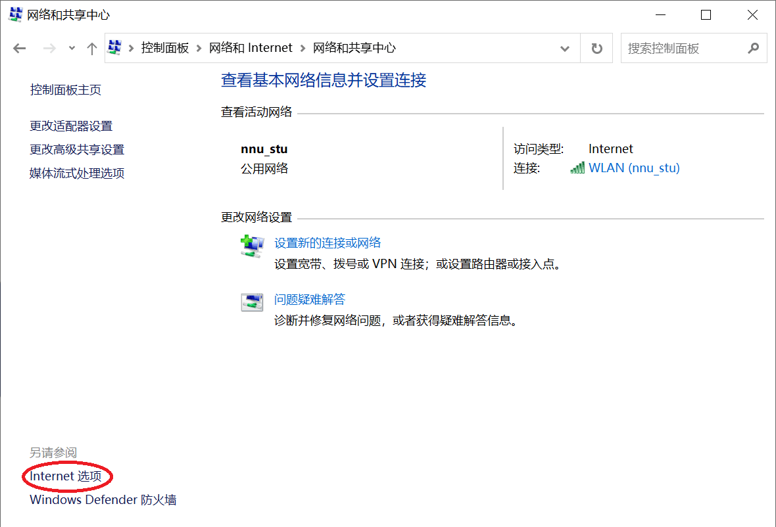Image resolution: width=776 pixels, height=527 pixels.
Task: Open the WLAN (nnu_stu) connection link
Action: coord(634,168)
